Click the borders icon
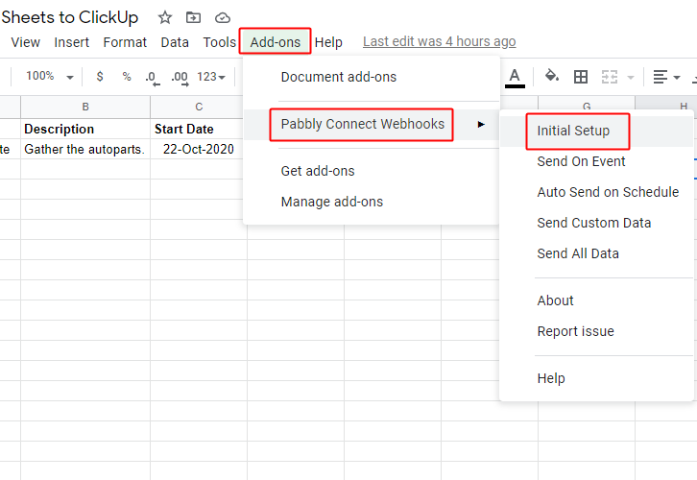 click(x=581, y=77)
